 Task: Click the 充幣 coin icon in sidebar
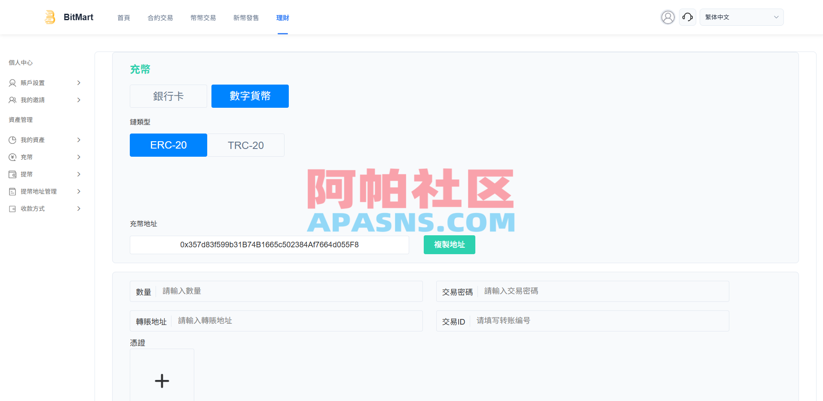12,157
